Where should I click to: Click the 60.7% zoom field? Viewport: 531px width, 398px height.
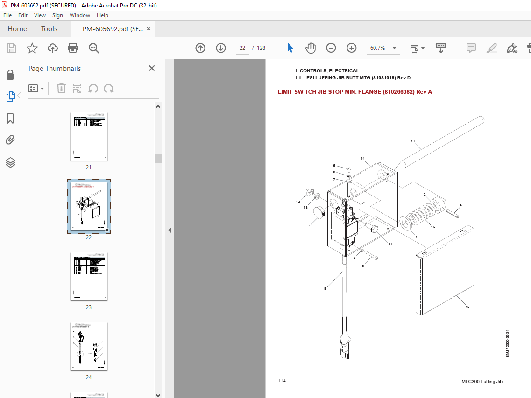pyautogui.click(x=378, y=48)
